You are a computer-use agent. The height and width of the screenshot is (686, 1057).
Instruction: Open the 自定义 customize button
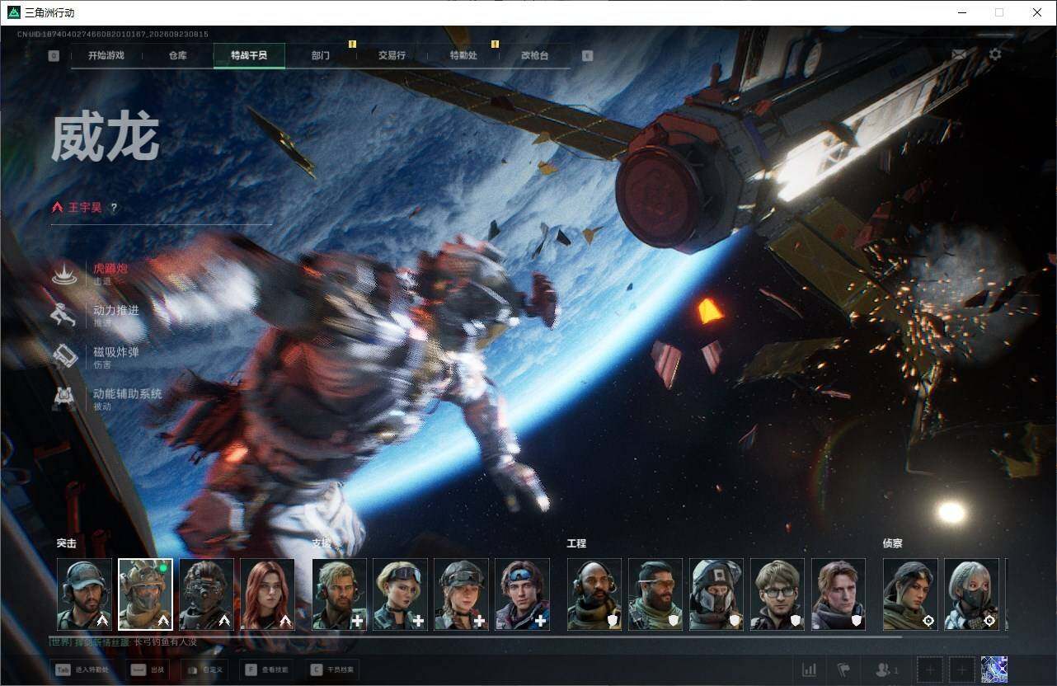[x=204, y=670]
